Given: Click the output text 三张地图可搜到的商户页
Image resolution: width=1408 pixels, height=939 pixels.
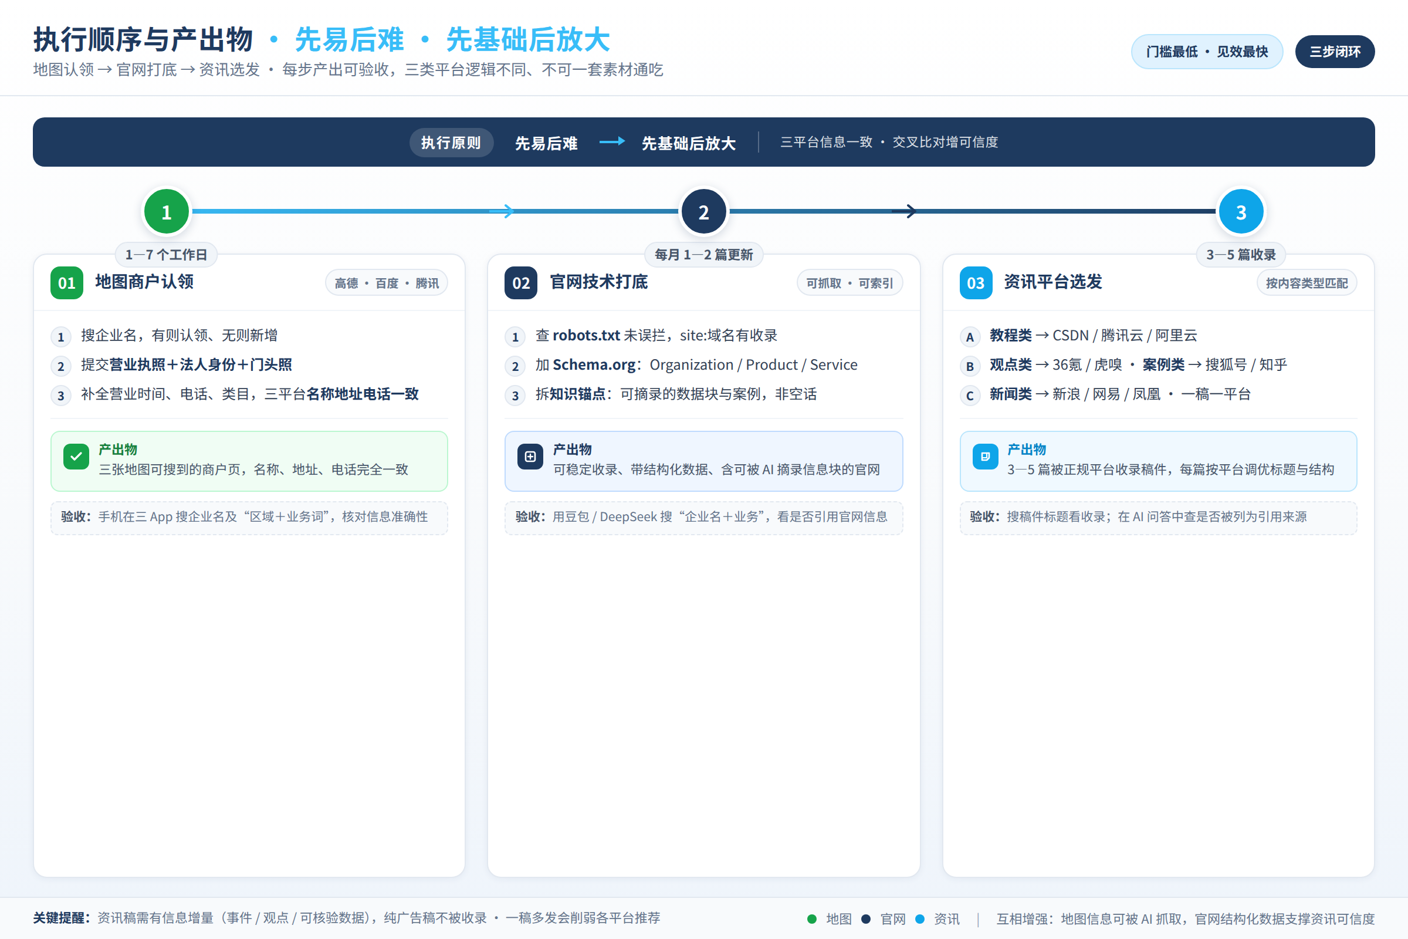Looking at the screenshot, I should pyautogui.click(x=253, y=469).
